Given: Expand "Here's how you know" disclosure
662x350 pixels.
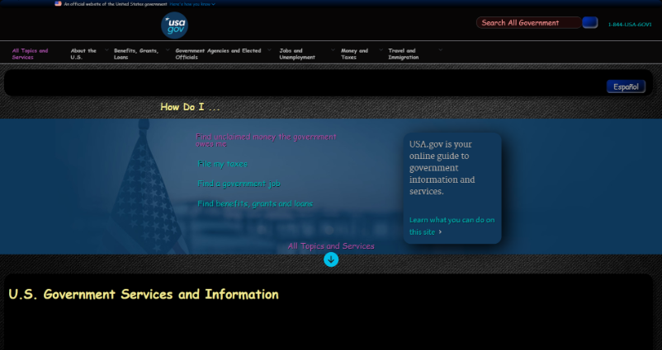Looking at the screenshot, I should [192, 4].
